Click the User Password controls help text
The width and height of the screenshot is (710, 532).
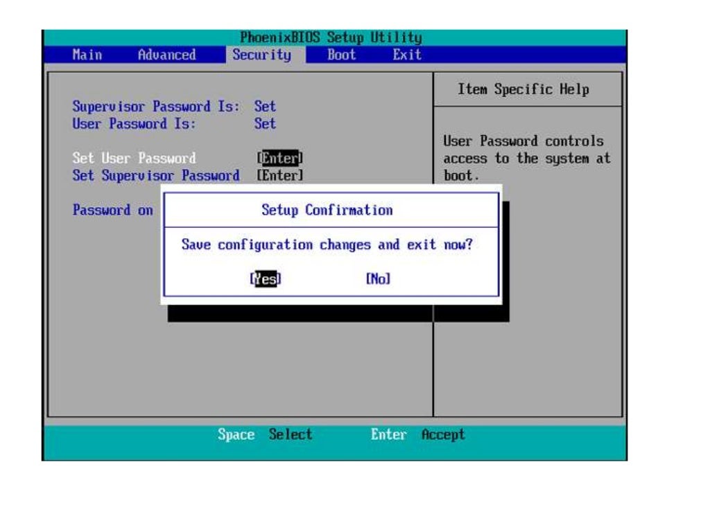(527, 158)
